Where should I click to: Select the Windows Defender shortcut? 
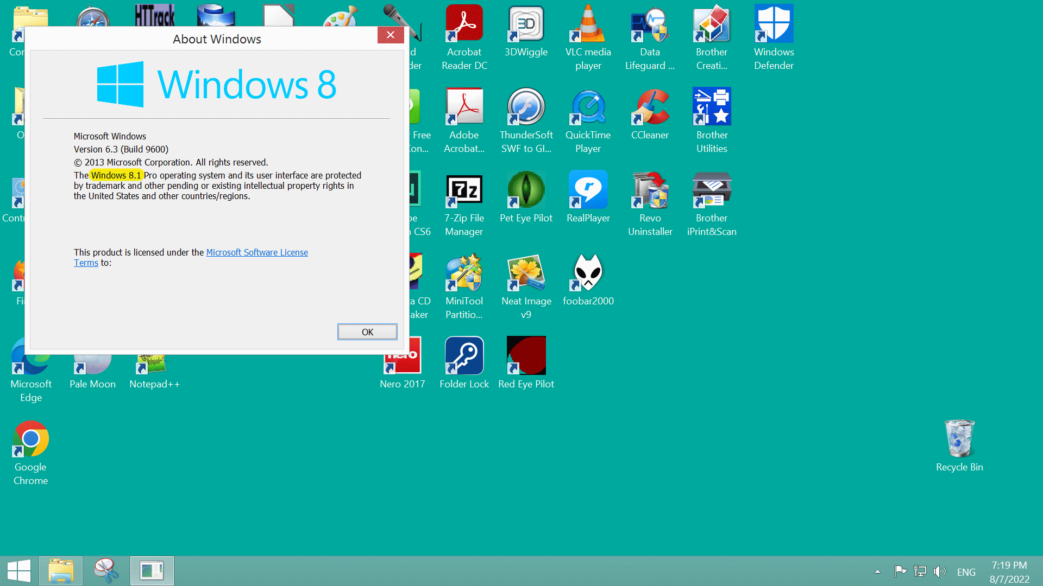tap(774, 38)
